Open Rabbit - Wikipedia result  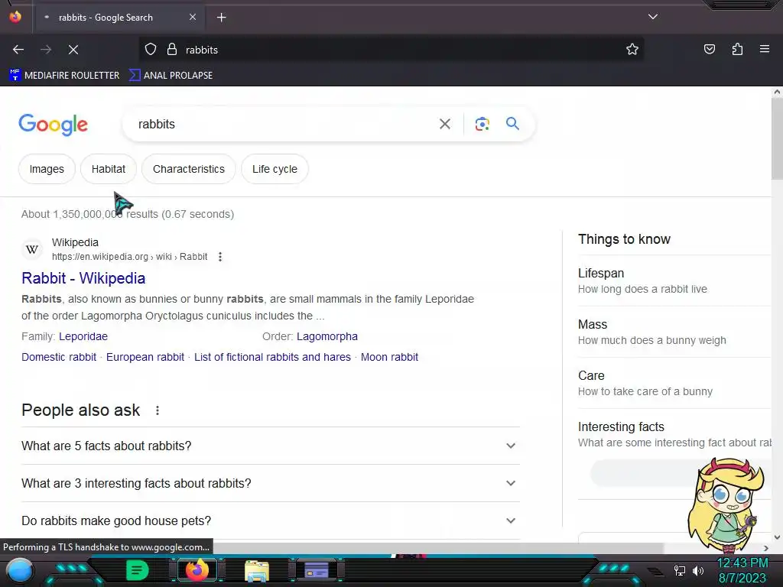coord(83,278)
